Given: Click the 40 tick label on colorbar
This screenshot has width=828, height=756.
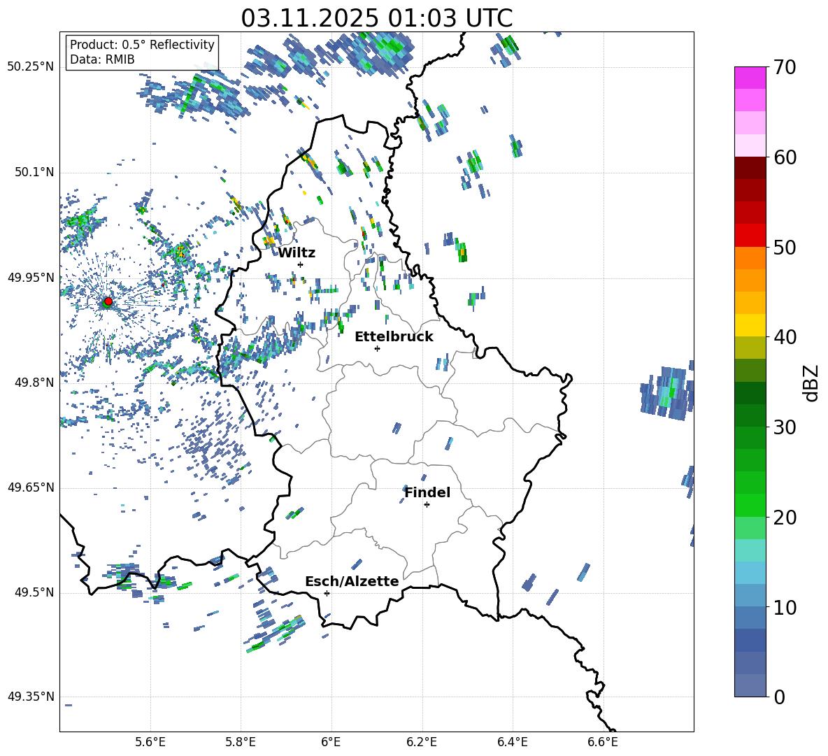Looking at the screenshot, I should pos(785,337).
